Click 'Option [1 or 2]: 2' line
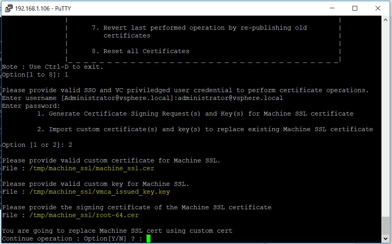This screenshot has height=244, width=392. (37, 145)
